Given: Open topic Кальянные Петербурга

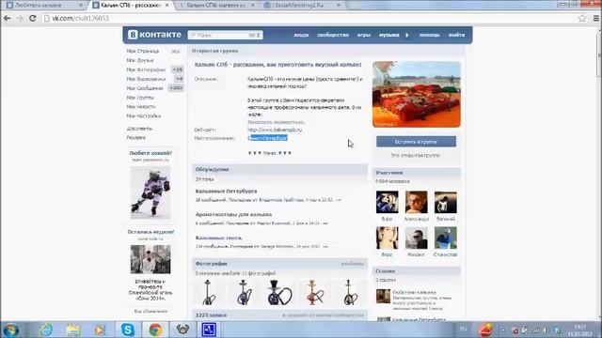Looking at the screenshot, I should coord(226,191).
